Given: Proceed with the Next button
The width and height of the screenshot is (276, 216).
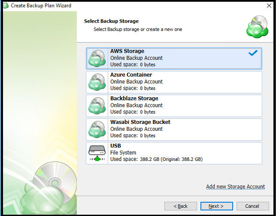Looking at the screenshot, I should coord(216,206).
